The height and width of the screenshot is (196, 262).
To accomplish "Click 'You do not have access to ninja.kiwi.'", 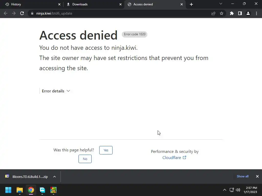I will point(88,48).
